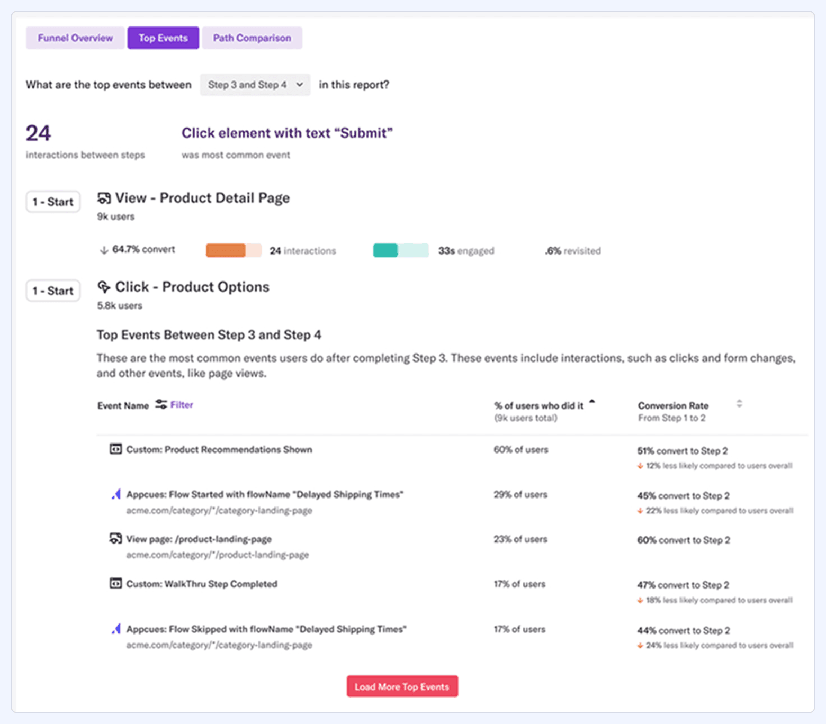Screen dimensions: 826x724
Task: Select the Click element with text Submit heading
Action: pyautogui.click(x=288, y=133)
